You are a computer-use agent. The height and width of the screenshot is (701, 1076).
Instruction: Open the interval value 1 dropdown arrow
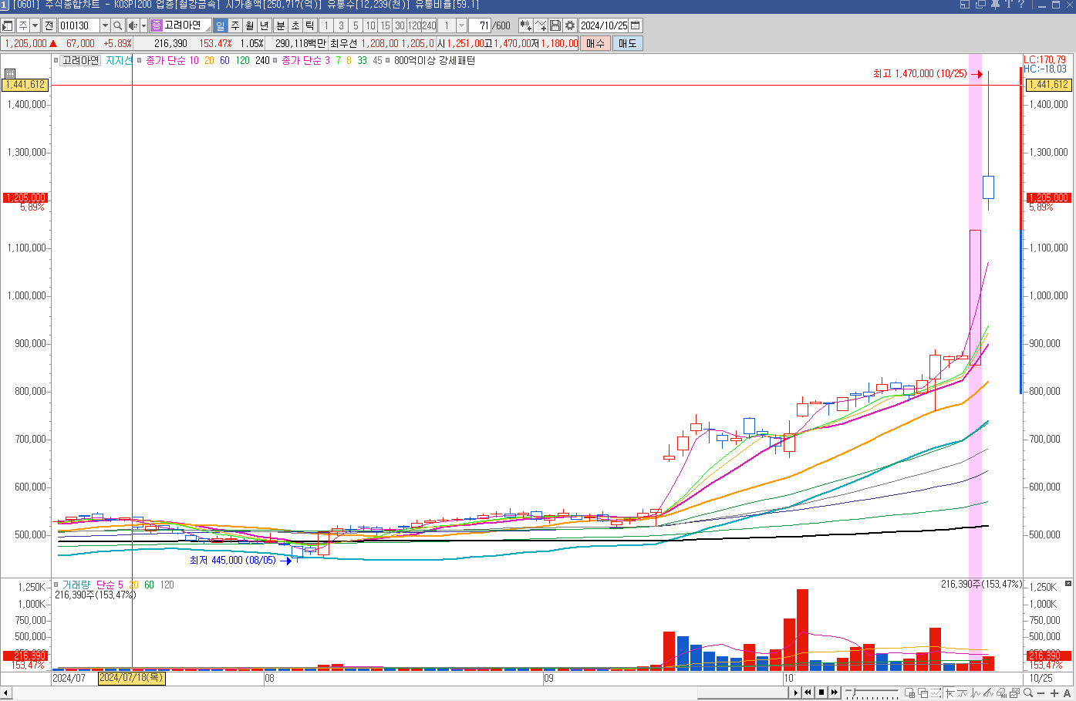click(x=461, y=25)
